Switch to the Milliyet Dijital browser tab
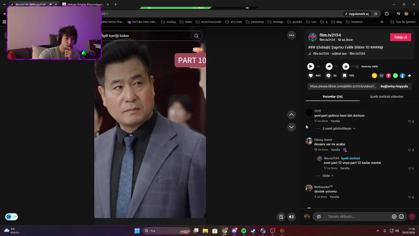This screenshot has width=419, height=236. pos(86,4)
